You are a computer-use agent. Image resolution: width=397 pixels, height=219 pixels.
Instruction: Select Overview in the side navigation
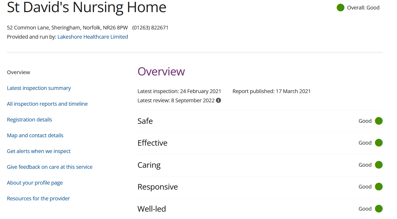[x=18, y=72]
